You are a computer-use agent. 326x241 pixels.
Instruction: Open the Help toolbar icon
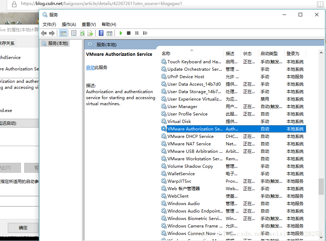(x=101, y=33)
